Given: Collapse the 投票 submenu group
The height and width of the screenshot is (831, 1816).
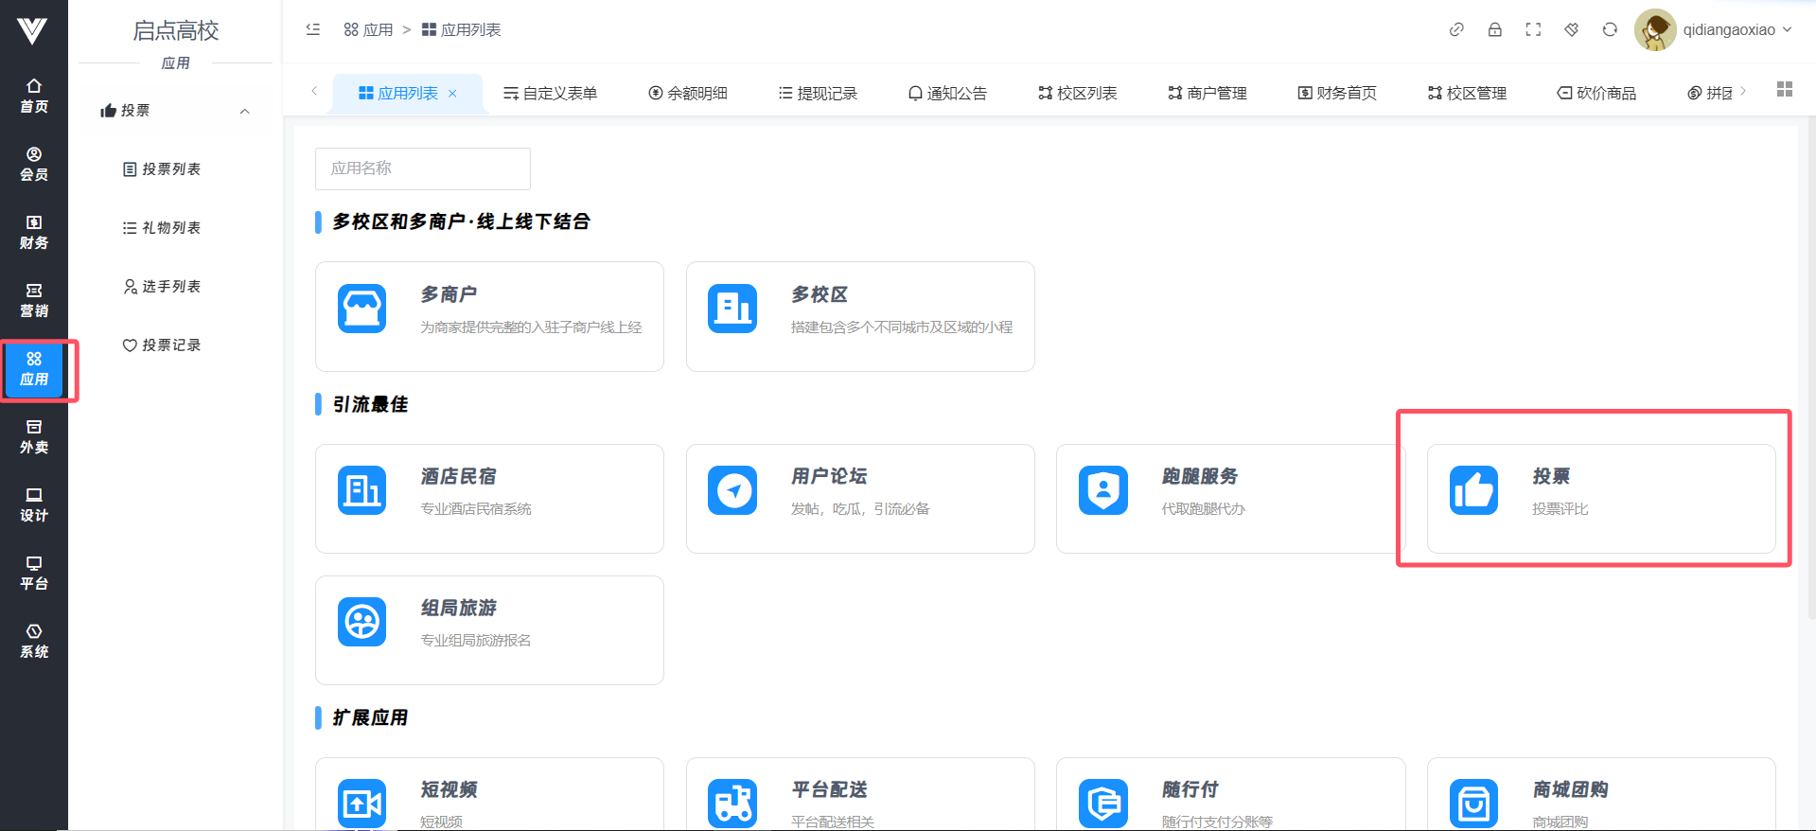Looking at the screenshot, I should coord(244,111).
